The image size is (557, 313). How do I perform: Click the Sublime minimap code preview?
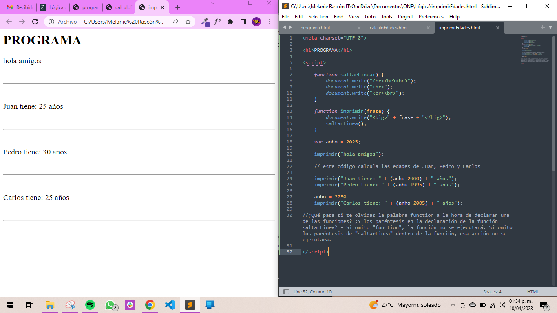click(x=534, y=50)
